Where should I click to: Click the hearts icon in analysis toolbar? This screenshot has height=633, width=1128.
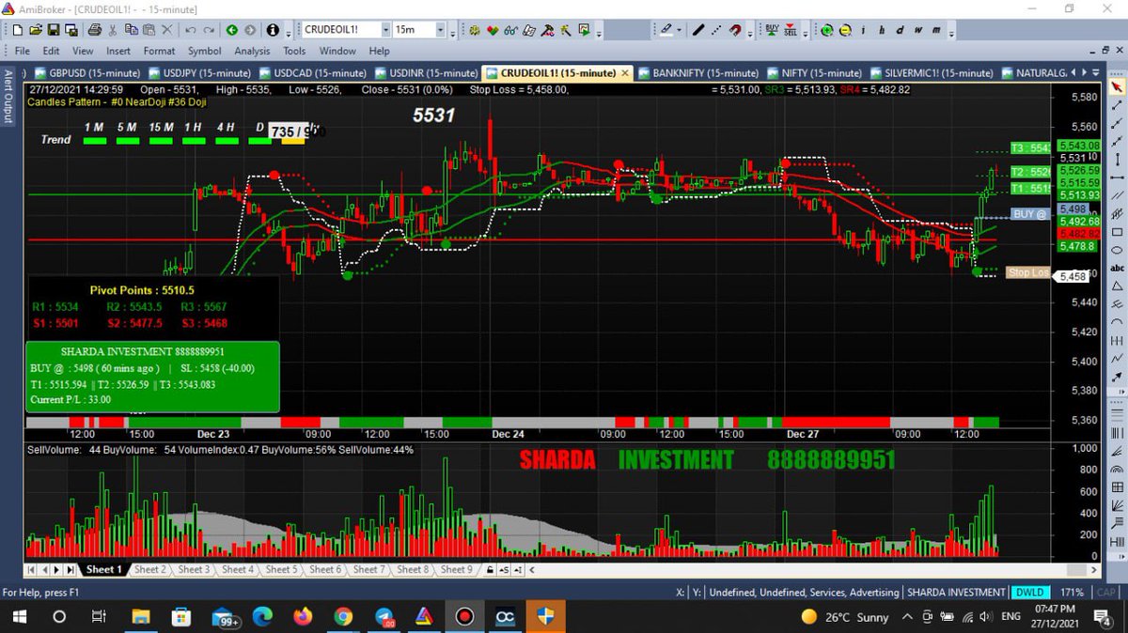492,30
